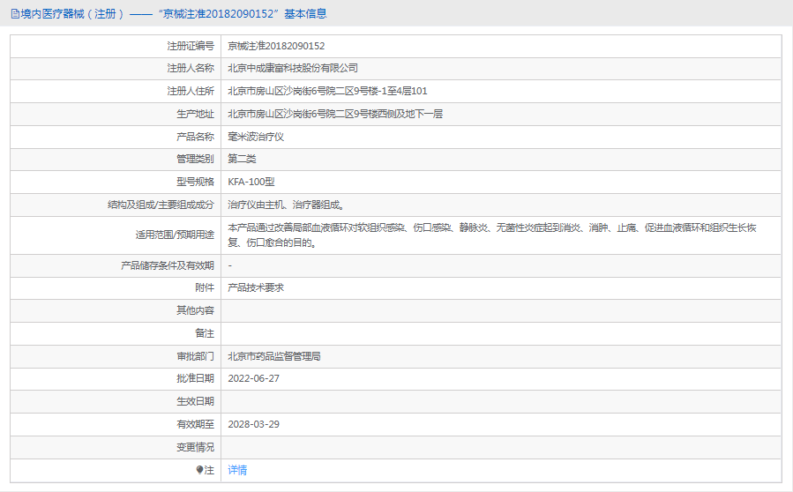
Task: Select expiry date 2028-03-29
Action: (253, 425)
